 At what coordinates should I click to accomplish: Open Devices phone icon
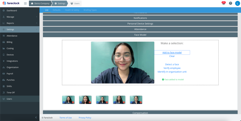point(4,55)
